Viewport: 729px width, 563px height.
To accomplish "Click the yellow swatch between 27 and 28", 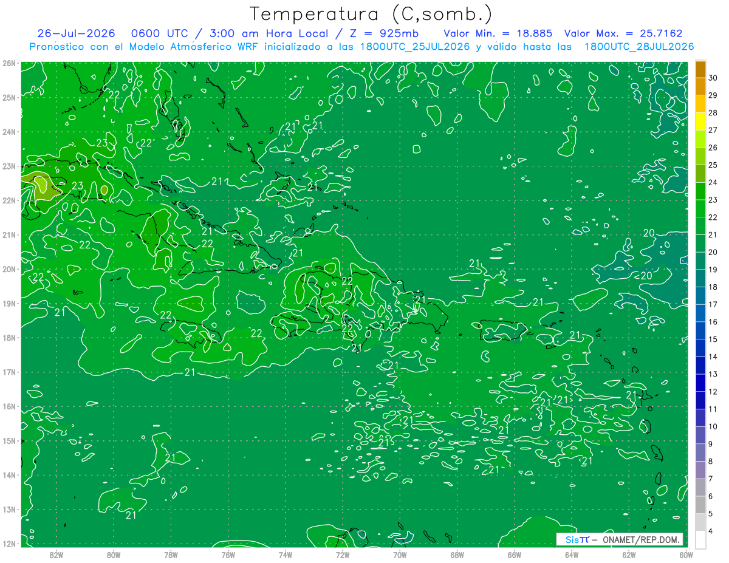I will 700,121.
